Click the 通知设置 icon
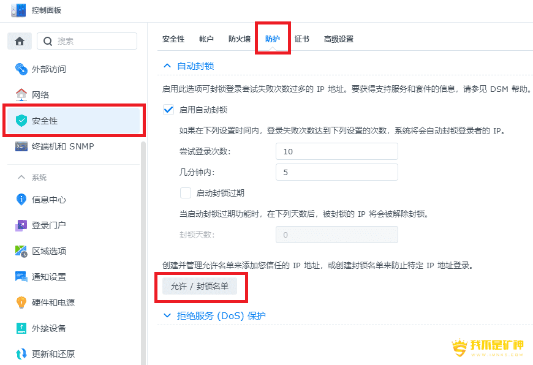 click(x=21, y=277)
